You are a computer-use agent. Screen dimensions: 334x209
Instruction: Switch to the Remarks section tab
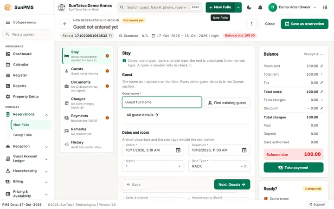tap(87, 131)
